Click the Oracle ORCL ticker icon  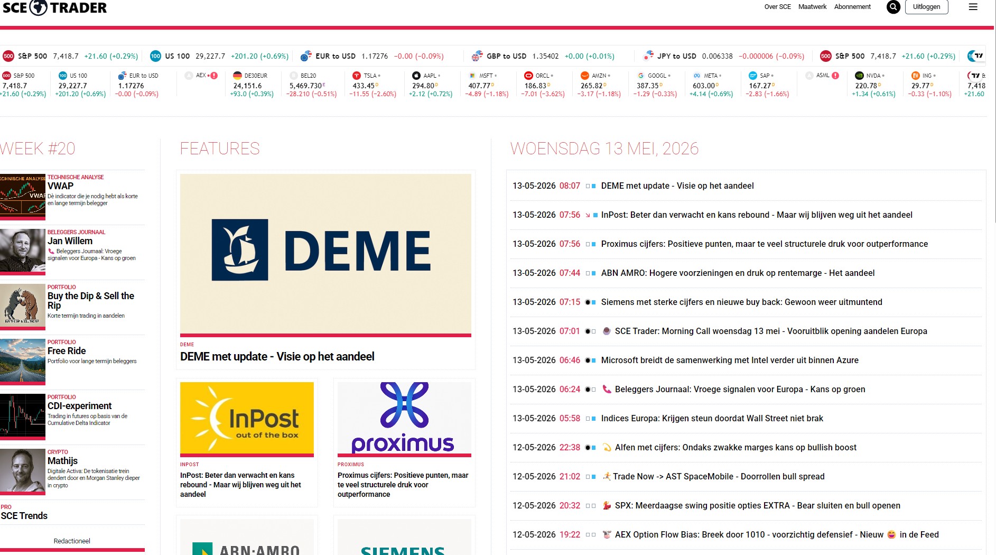coord(528,76)
